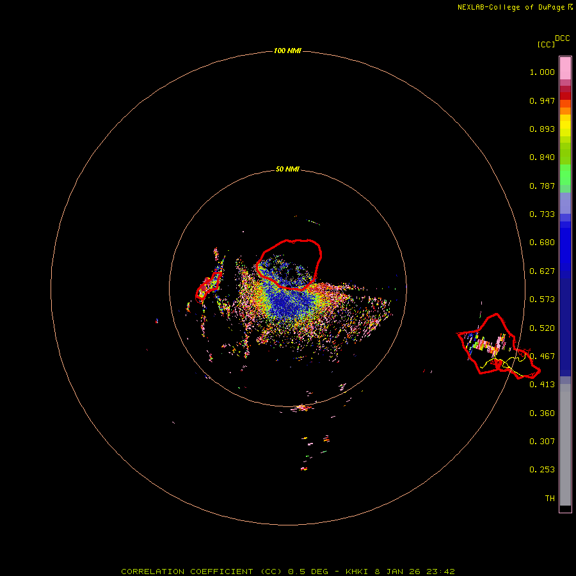Click the 0.840 scale value

pos(542,157)
